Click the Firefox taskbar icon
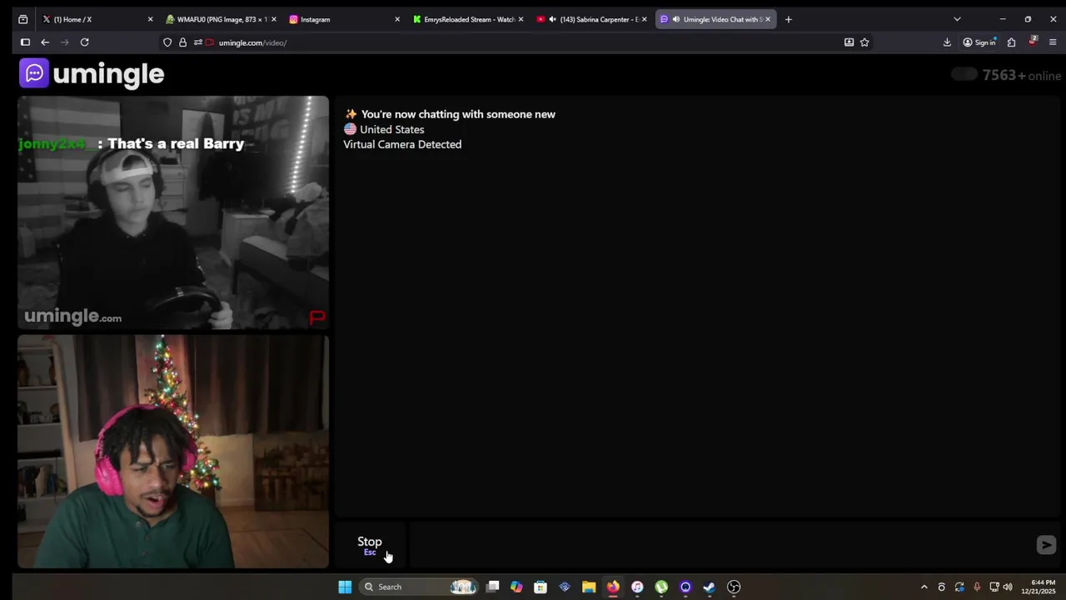Image resolution: width=1066 pixels, height=600 pixels. pyautogui.click(x=613, y=587)
